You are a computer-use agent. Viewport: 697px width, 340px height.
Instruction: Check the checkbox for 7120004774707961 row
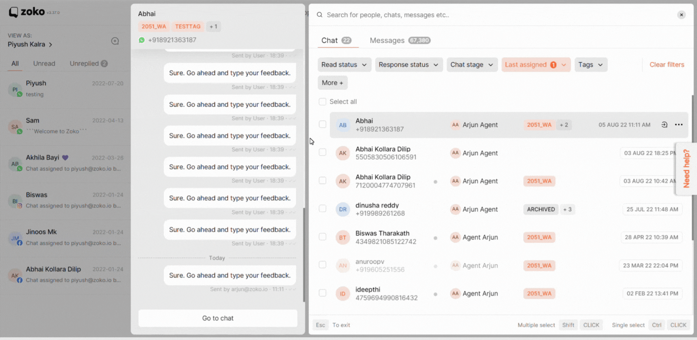(323, 180)
